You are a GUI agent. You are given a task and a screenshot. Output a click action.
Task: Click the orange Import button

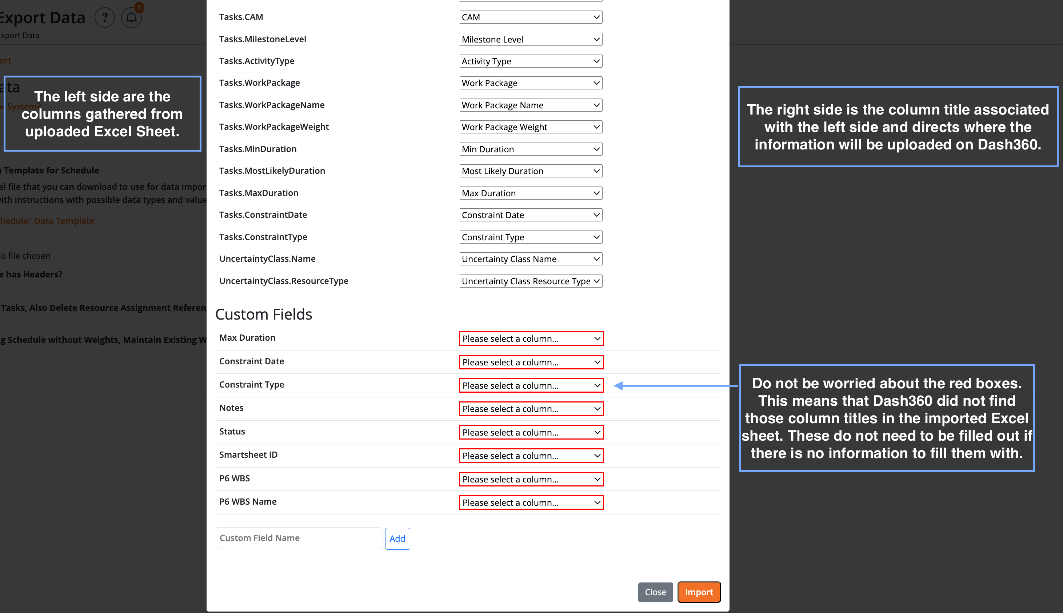coord(698,592)
